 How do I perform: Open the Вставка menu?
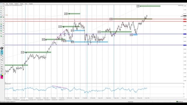pos(11,4)
